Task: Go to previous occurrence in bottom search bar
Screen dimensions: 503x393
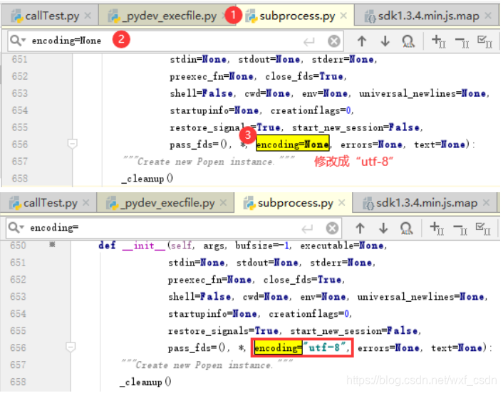Action: 360,228
